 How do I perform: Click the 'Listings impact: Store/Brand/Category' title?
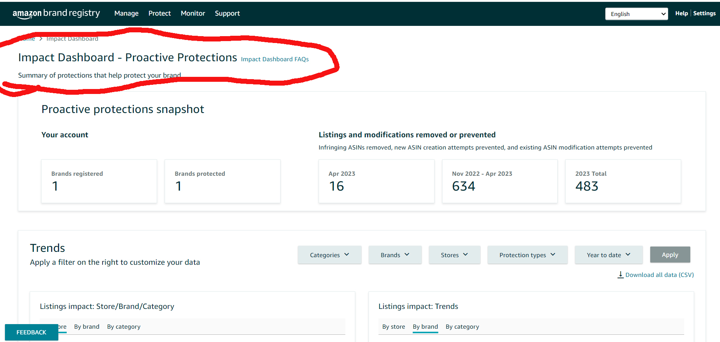tap(107, 306)
